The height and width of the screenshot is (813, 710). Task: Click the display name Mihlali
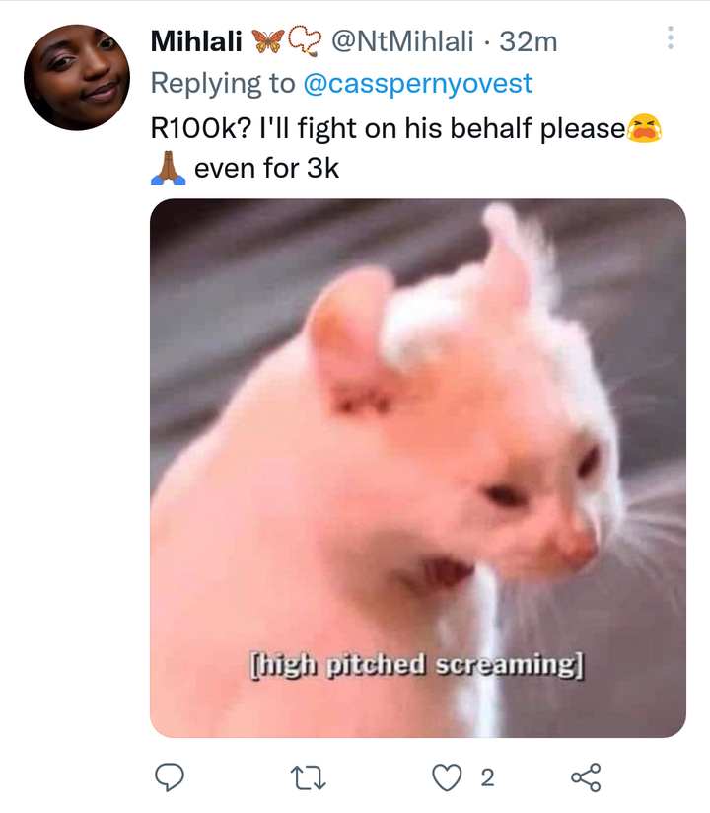[196, 41]
